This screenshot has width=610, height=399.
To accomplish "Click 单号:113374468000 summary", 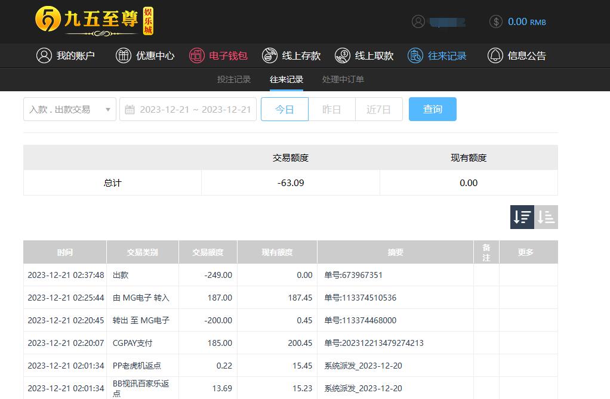I will pyautogui.click(x=361, y=320).
